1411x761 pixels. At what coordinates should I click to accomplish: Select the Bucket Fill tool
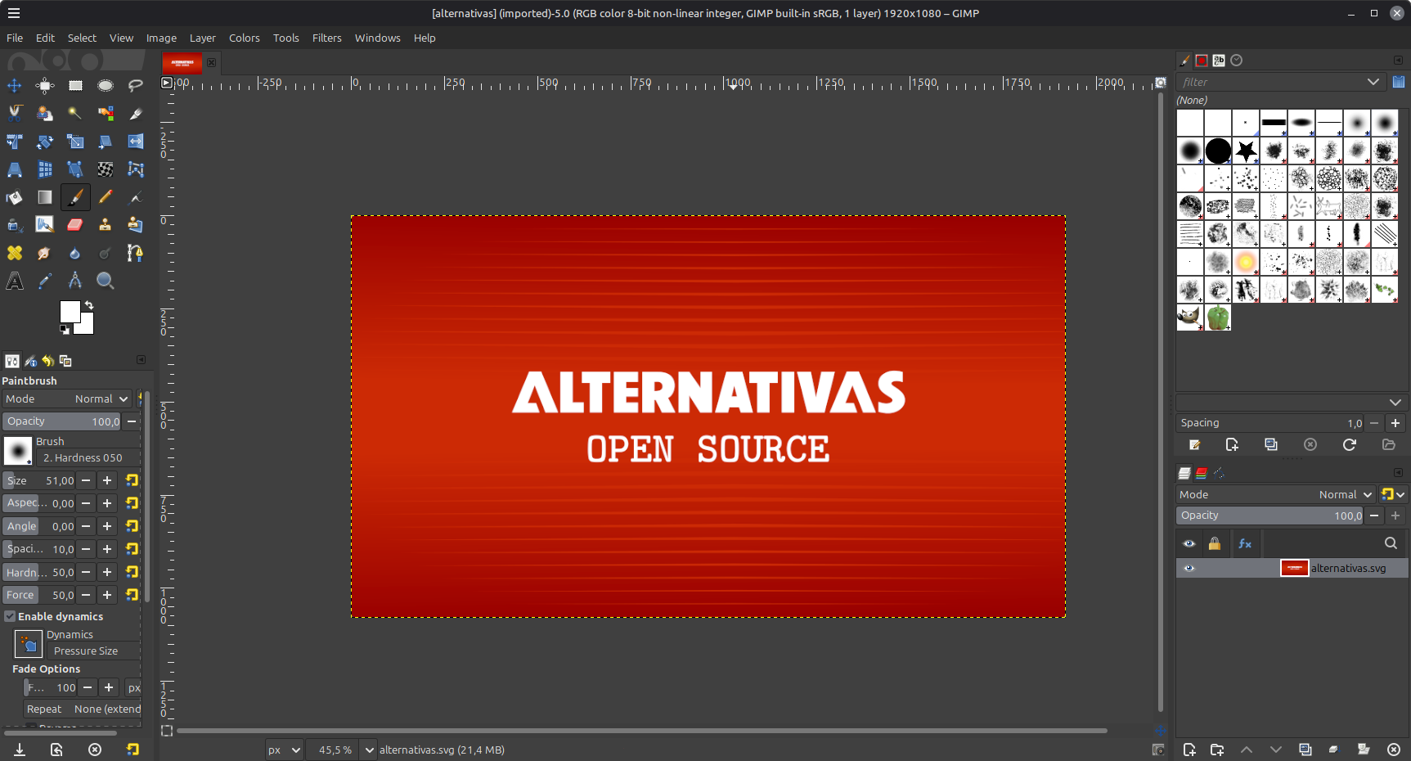click(15, 197)
